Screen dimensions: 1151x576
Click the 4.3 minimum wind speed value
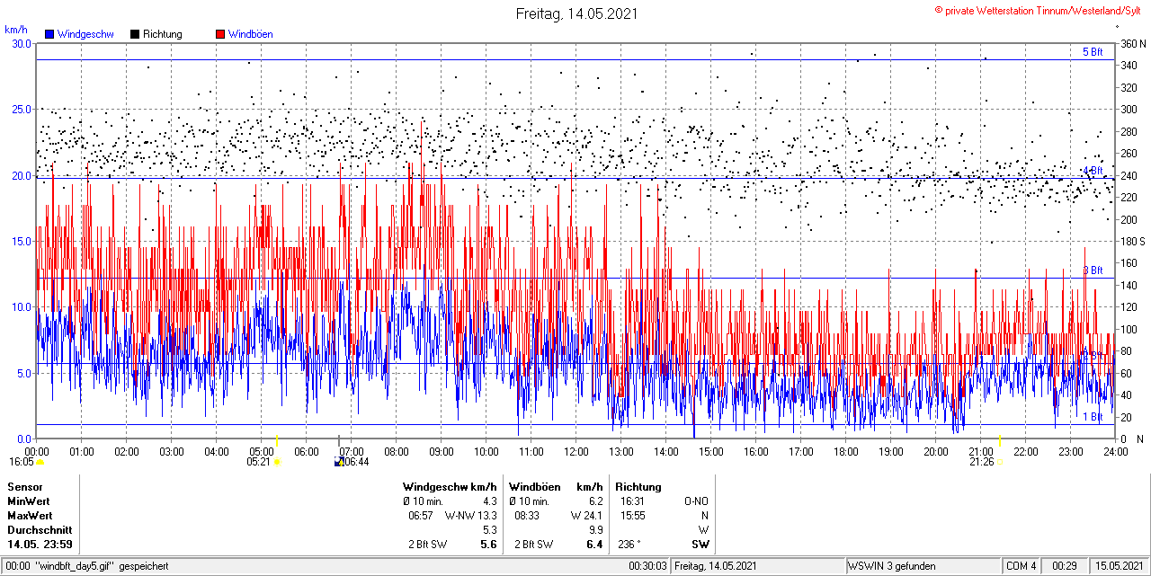[490, 501]
